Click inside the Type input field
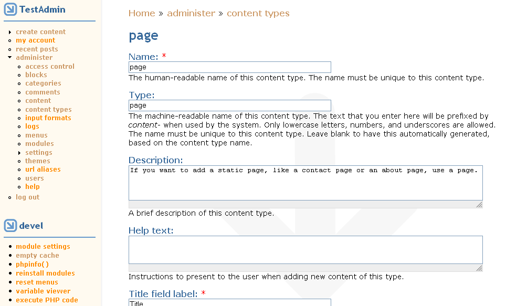The image size is (527, 306). pyautogui.click(x=229, y=105)
